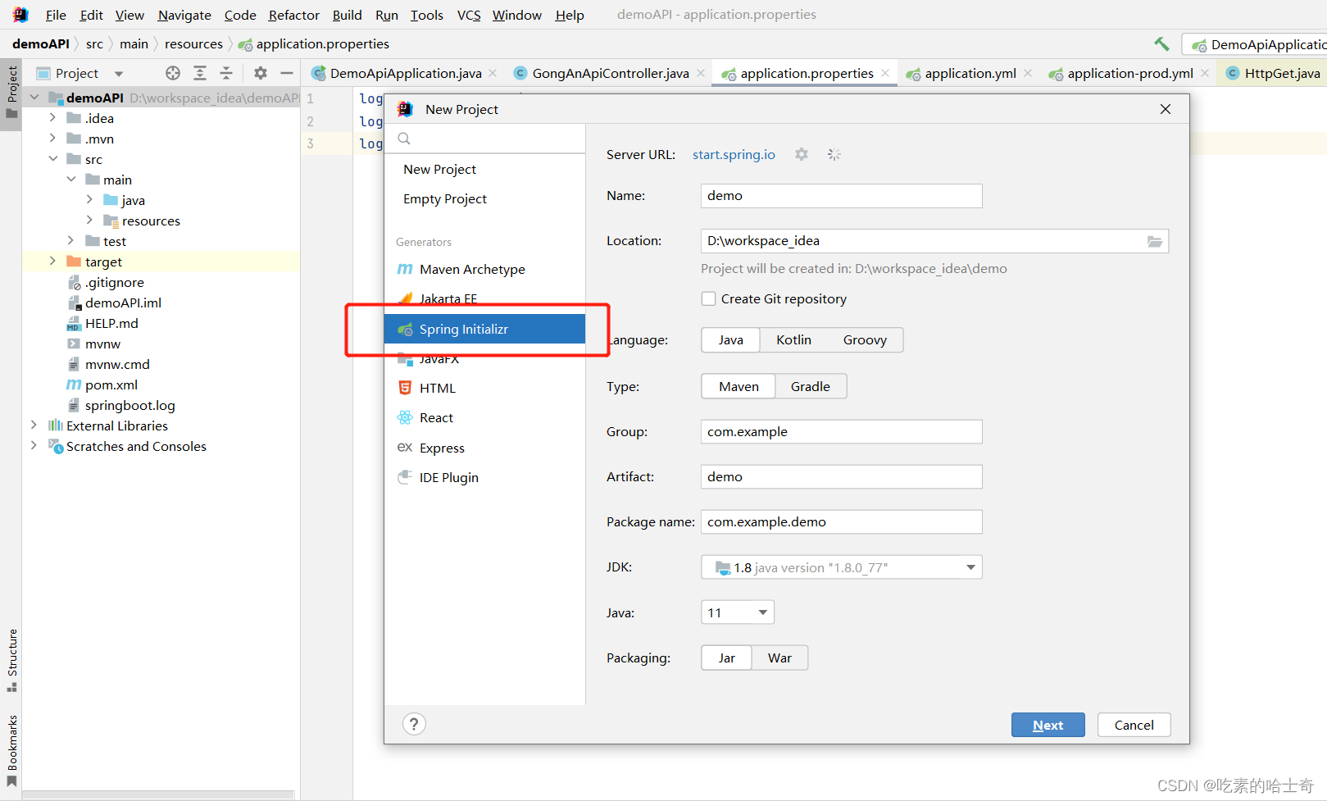Viewport: 1327px width, 801px height.
Task: Choose Kotlin language option
Action: click(x=793, y=339)
